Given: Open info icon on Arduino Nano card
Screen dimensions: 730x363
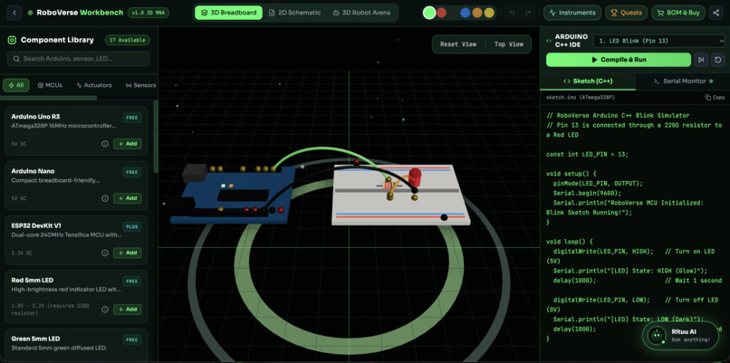Looking at the screenshot, I should coord(105,198).
